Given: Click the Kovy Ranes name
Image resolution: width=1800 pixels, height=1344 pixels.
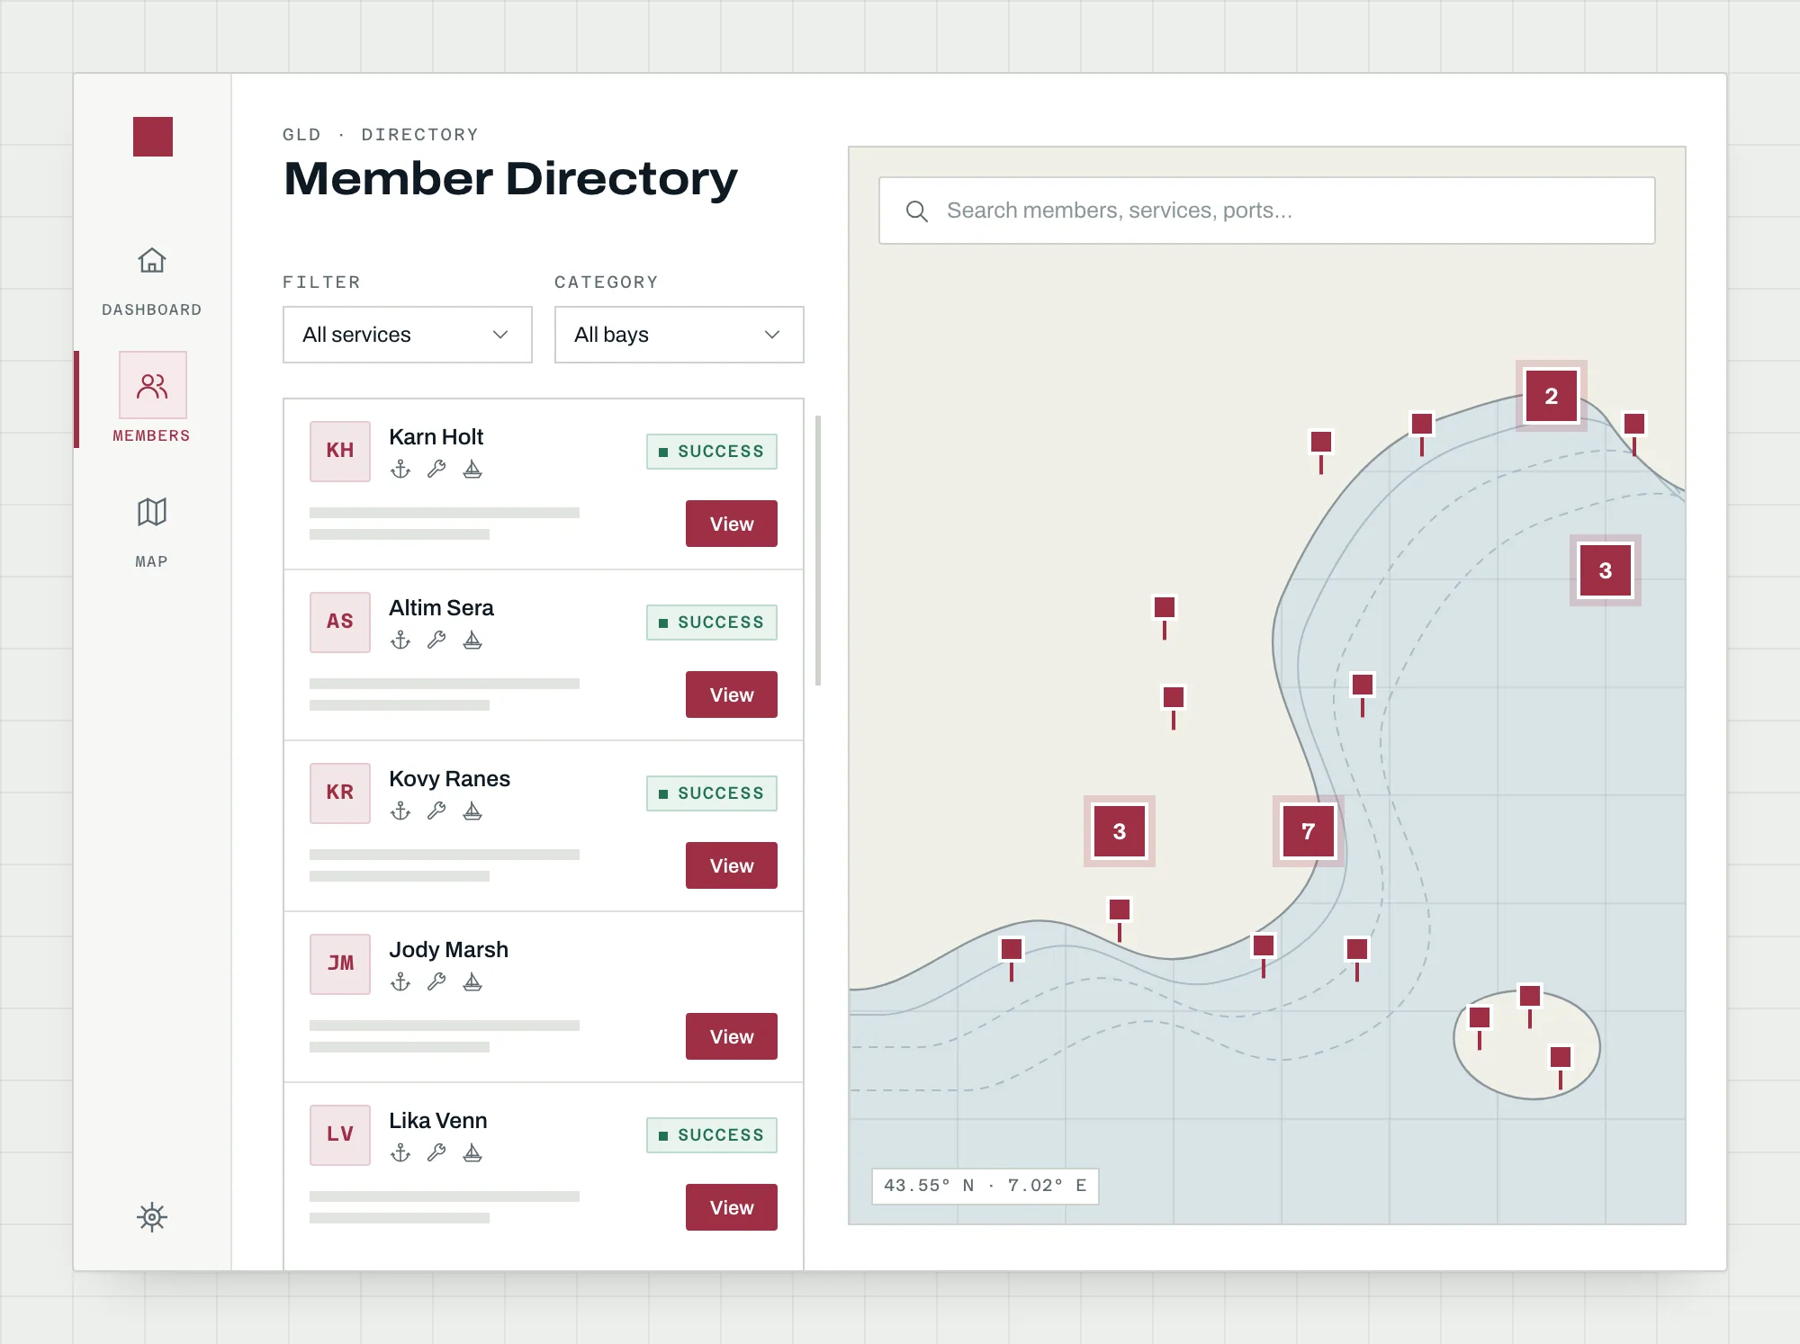Looking at the screenshot, I should (449, 779).
